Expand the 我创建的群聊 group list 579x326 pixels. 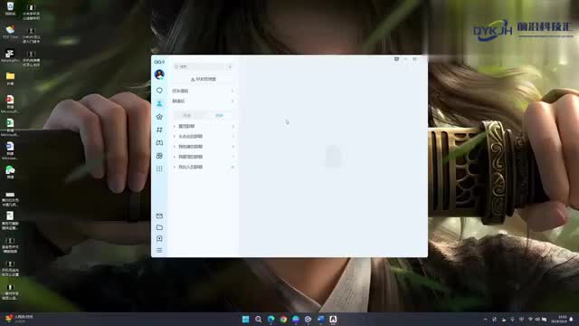coord(203,147)
